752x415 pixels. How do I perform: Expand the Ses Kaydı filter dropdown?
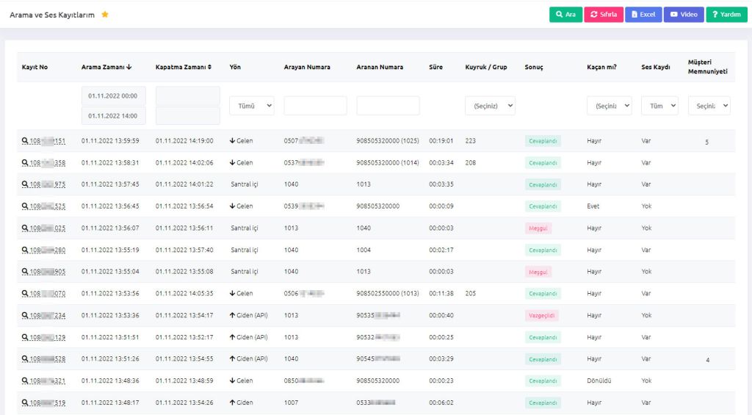click(x=659, y=106)
